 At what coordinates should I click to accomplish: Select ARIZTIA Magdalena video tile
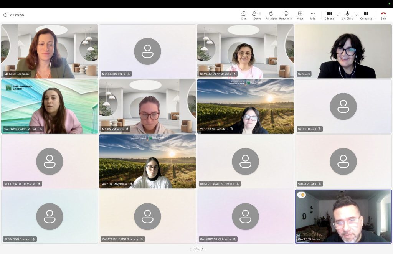tap(147, 161)
